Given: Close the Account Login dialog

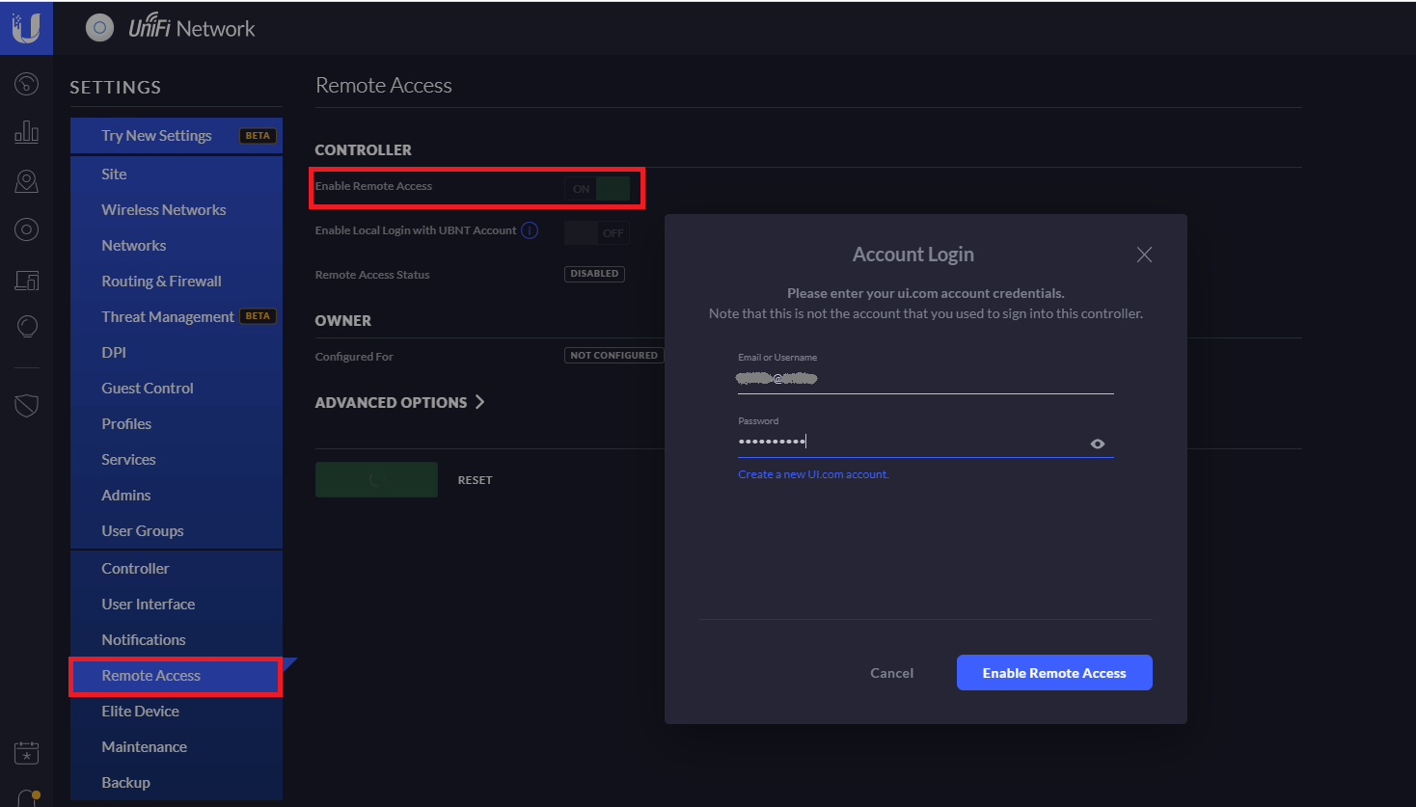Looking at the screenshot, I should coord(1144,255).
